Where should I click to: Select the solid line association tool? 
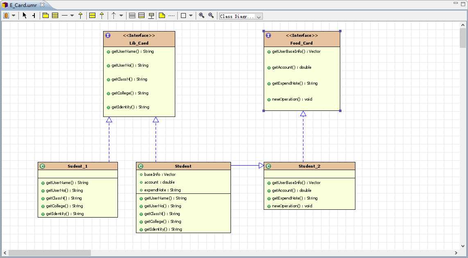(x=64, y=16)
